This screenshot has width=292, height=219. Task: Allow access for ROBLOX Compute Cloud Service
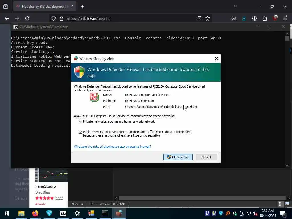pos(178,157)
